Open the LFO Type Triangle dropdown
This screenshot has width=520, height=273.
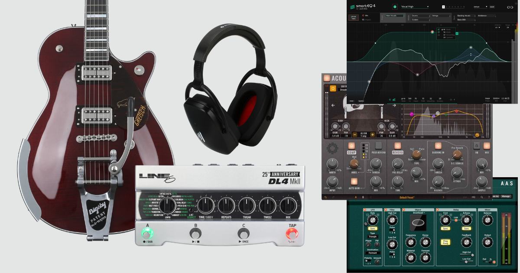373,237
